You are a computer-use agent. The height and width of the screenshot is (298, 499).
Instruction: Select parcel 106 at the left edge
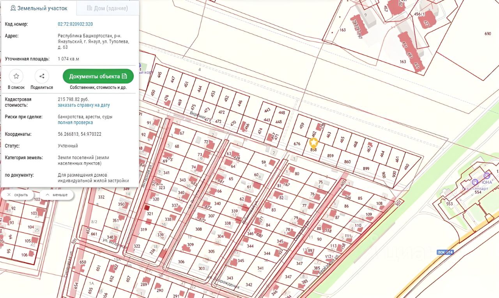pyautogui.click(x=24, y=255)
